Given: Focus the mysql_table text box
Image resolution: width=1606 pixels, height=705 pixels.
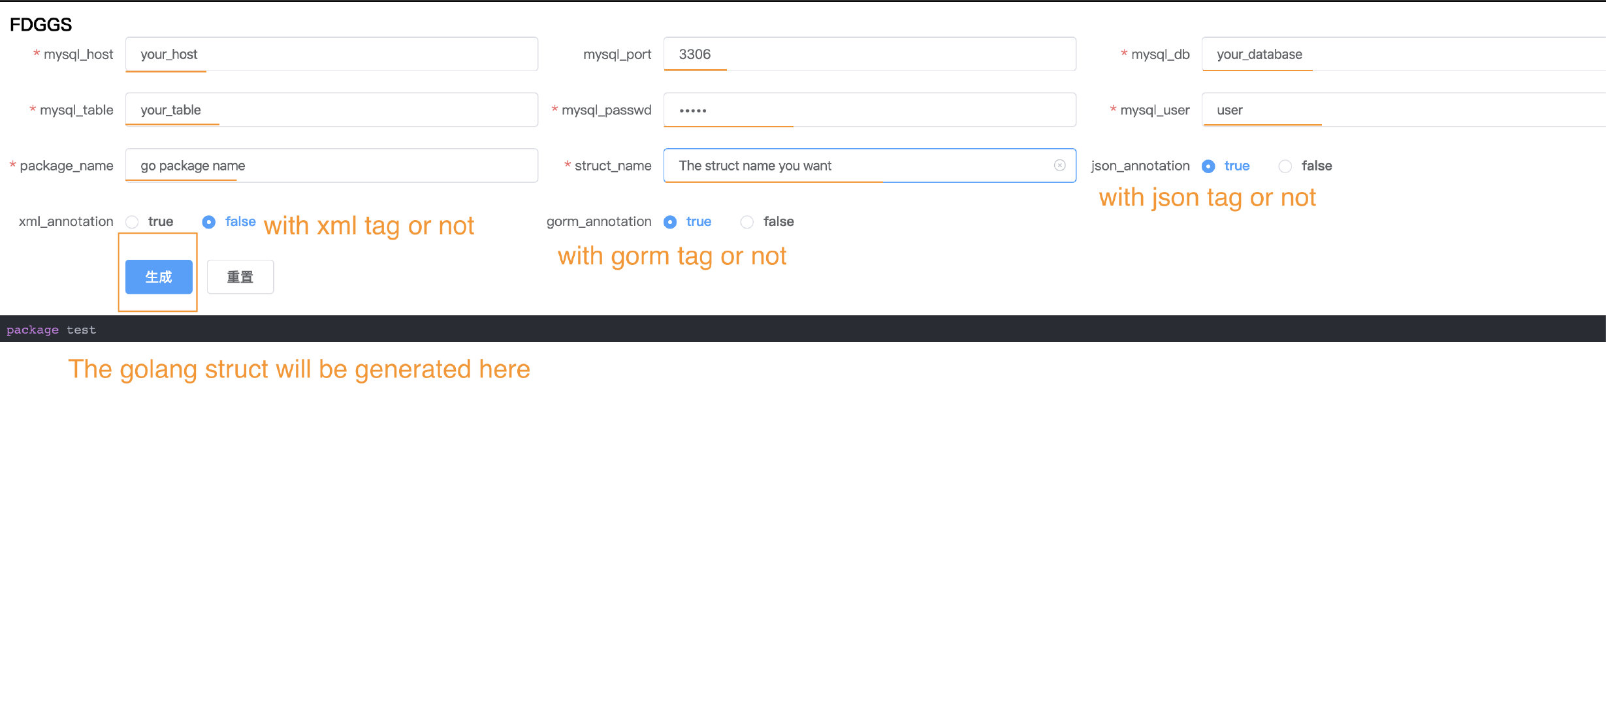Looking at the screenshot, I should [x=331, y=110].
